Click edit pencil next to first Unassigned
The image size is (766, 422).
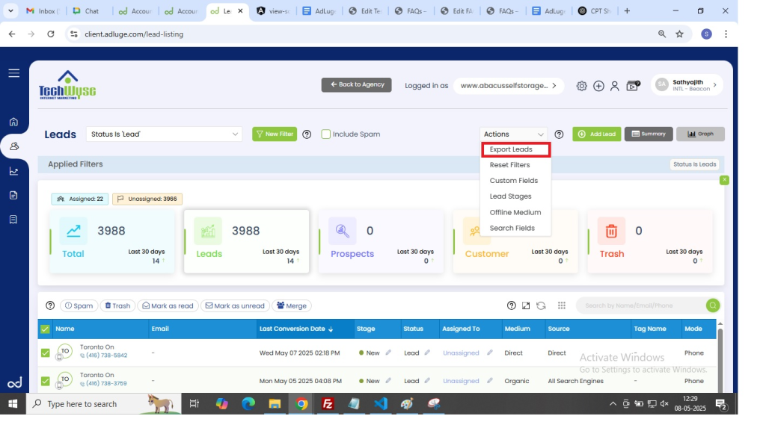tap(490, 353)
